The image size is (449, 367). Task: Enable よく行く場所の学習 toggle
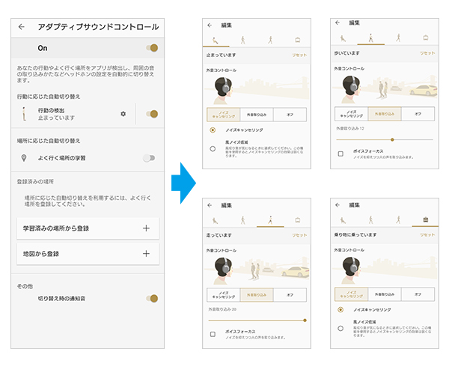(151, 158)
